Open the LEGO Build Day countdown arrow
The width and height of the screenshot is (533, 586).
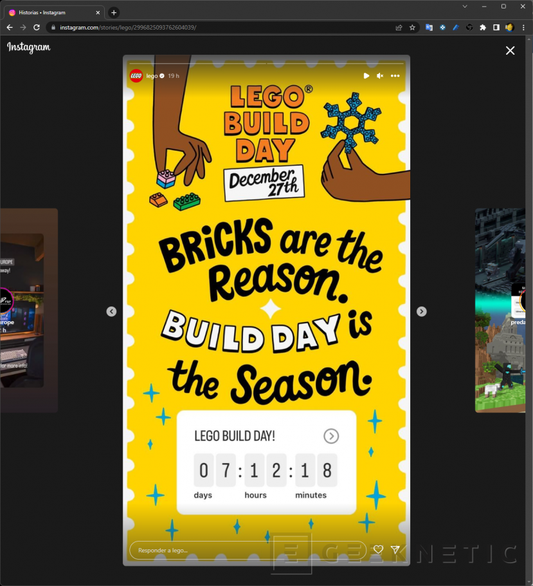(x=330, y=437)
